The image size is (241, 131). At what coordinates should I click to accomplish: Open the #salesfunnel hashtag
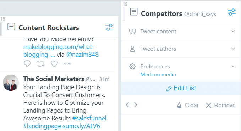click(89, 118)
